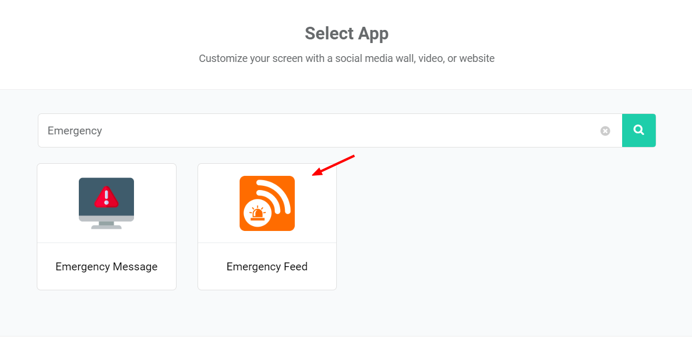The image size is (692, 337).
Task: Choose the Emergency Feed app card
Action: pos(267,227)
